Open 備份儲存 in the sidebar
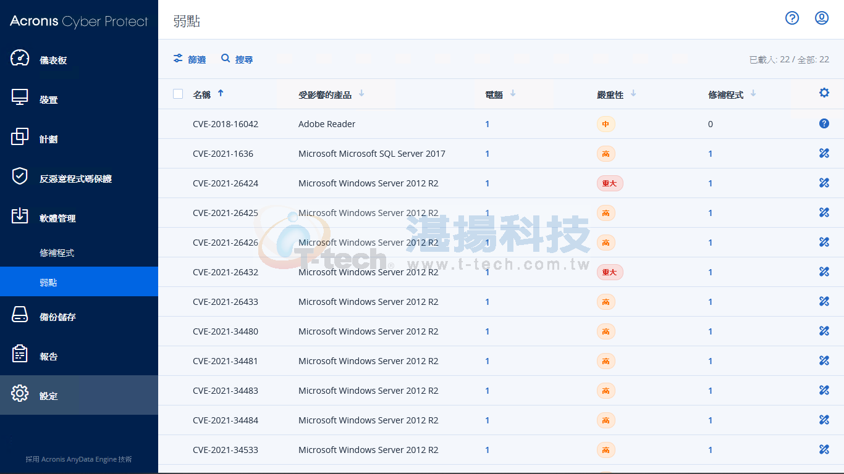 point(79,316)
